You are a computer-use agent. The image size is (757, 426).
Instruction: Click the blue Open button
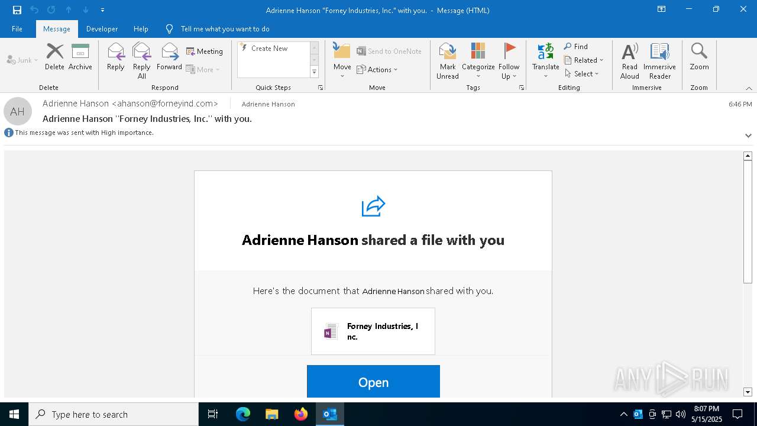coord(373,382)
